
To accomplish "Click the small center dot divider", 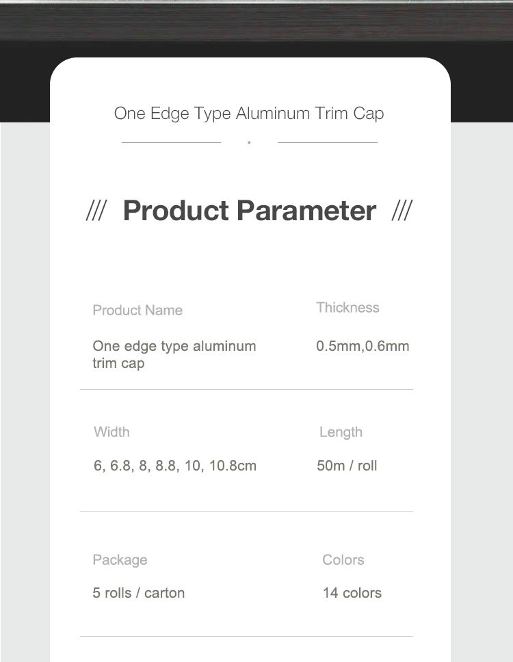I will point(249,142).
